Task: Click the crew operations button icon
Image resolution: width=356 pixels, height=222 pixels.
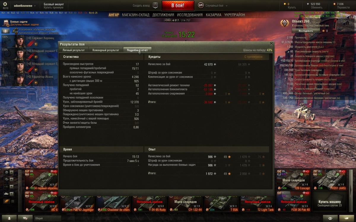Action: pos(5,31)
